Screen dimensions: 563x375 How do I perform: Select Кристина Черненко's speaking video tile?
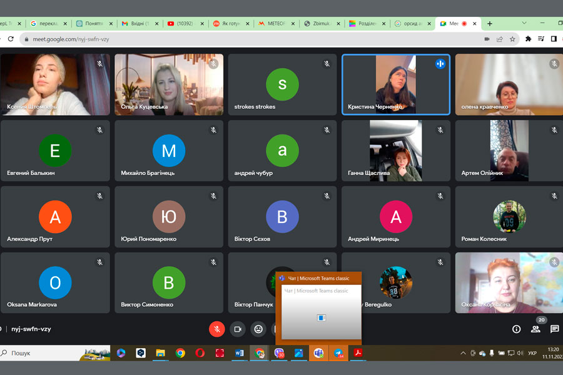pos(396,85)
